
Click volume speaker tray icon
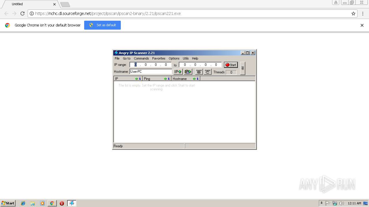click(x=342, y=203)
